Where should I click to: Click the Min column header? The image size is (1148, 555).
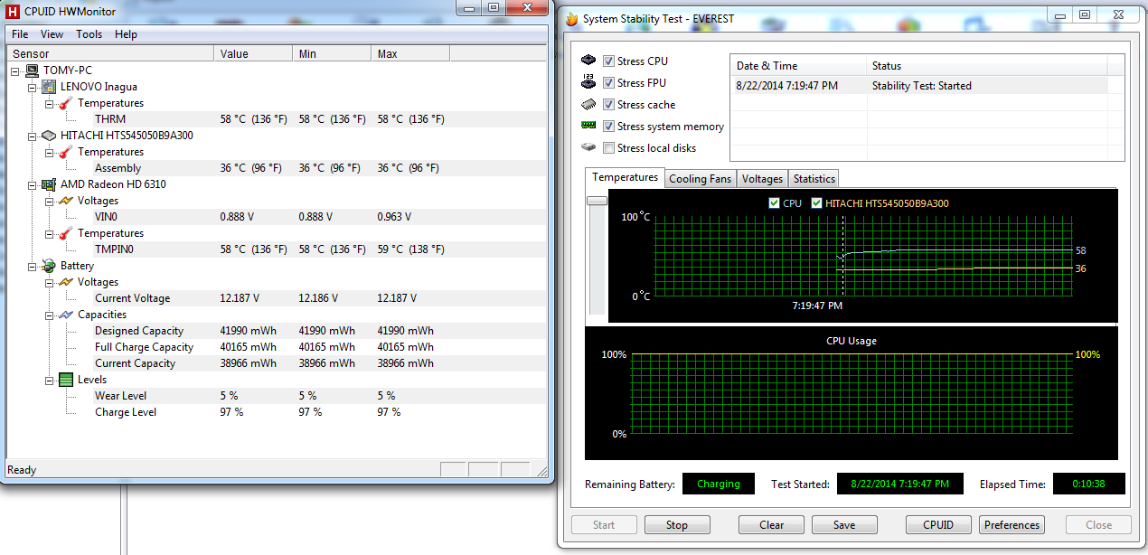click(332, 54)
